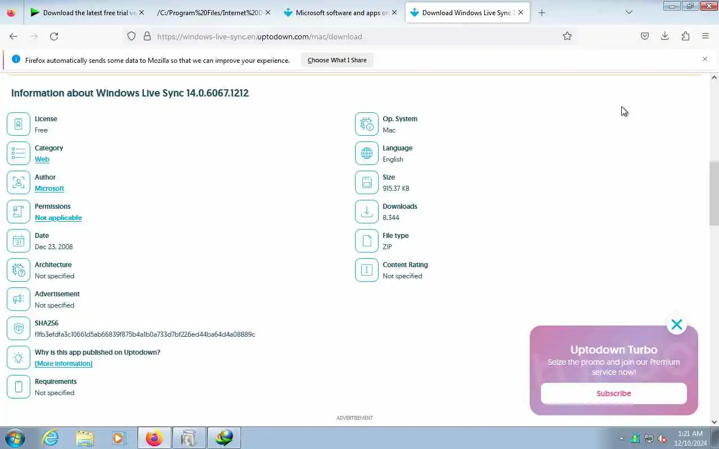Screen dimensions: 719x449
Task: Close the Uptodown Turbo popup
Action: pyautogui.click(x=677, y=324)
